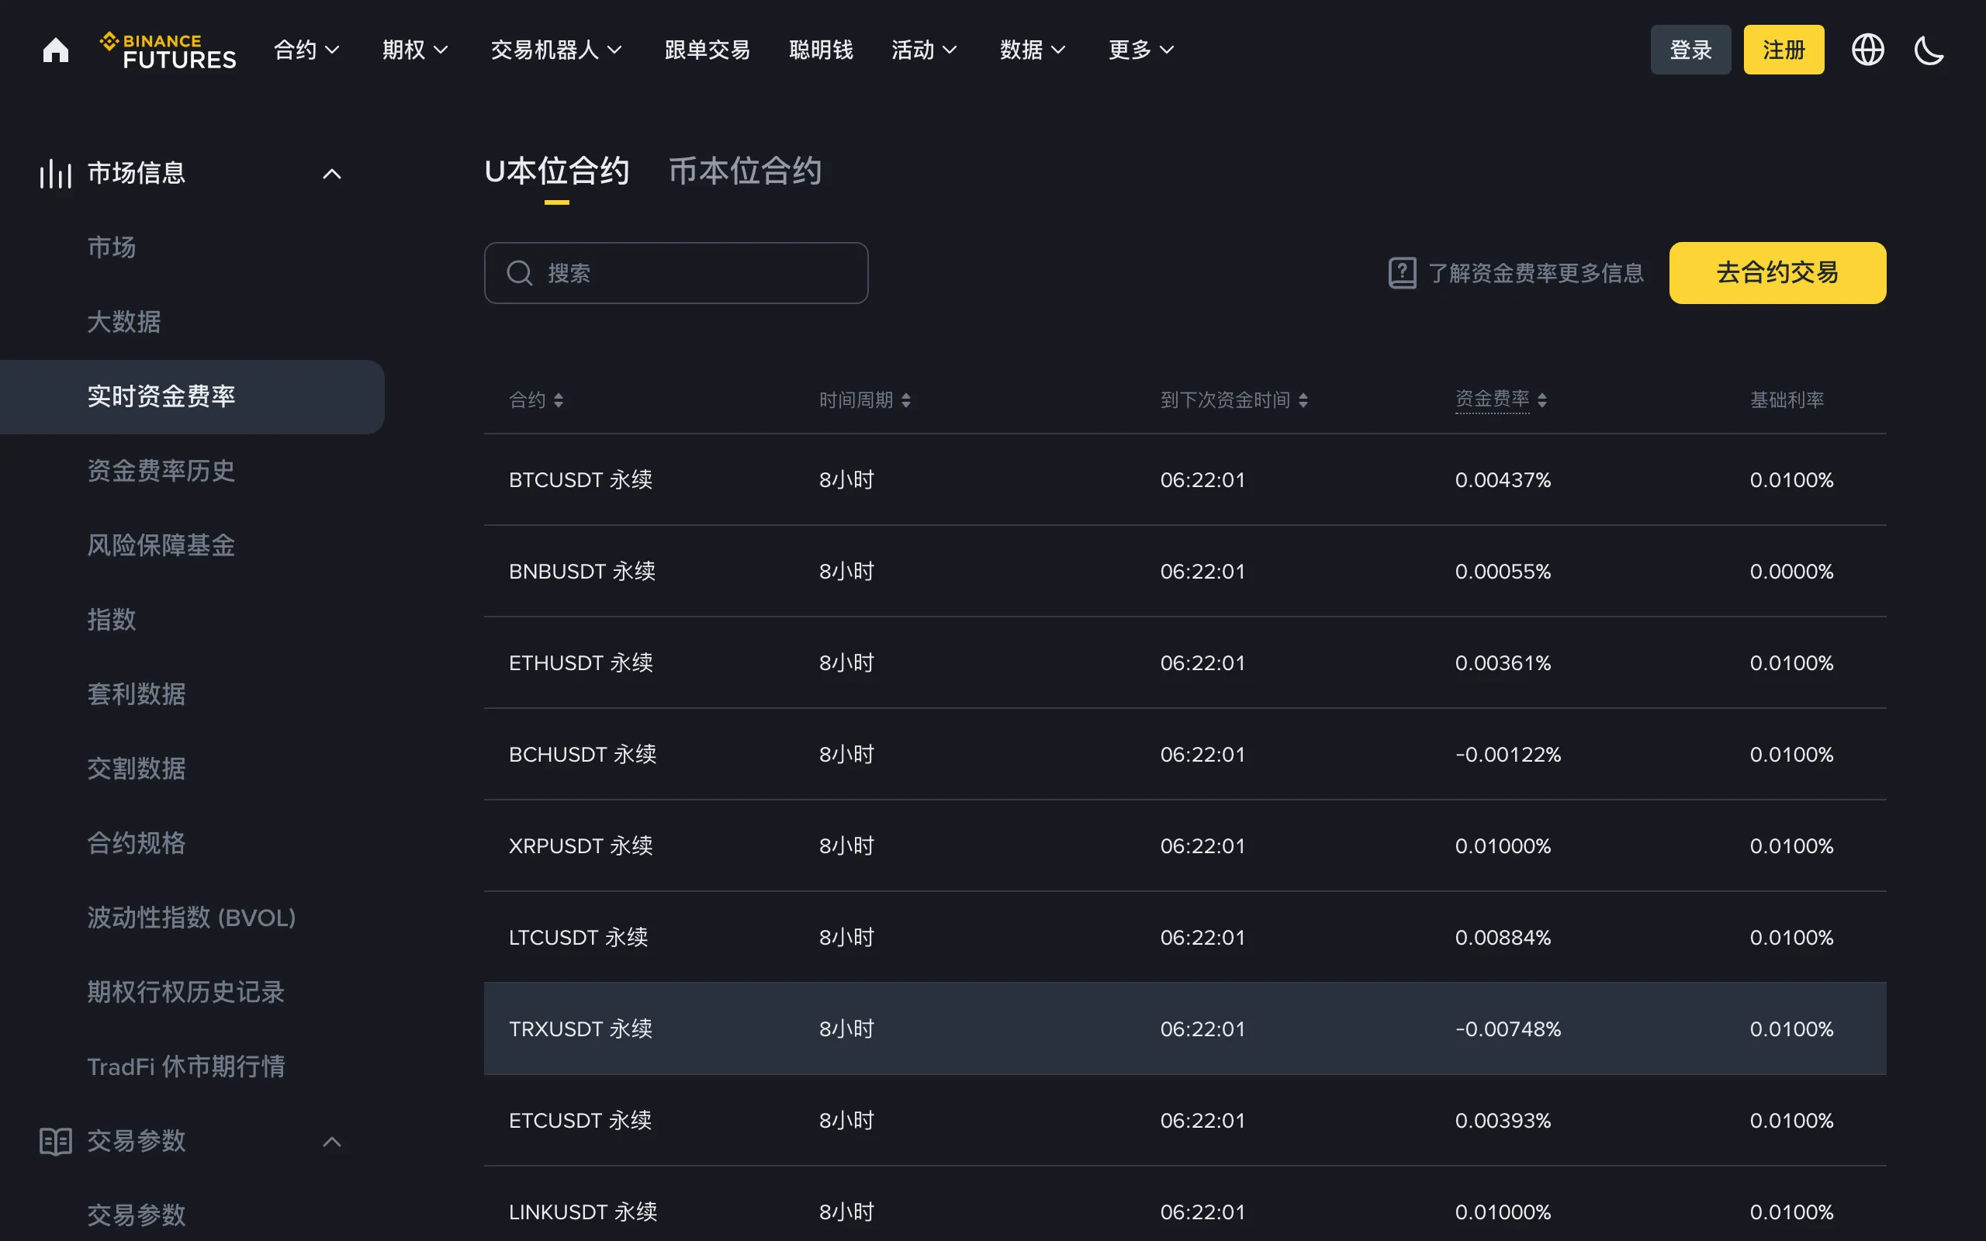The width and height of the screenshot is (1986, 1241).
Task: Select 实时资金费率 in the sidebar
Action: click(x=192, y=396)
